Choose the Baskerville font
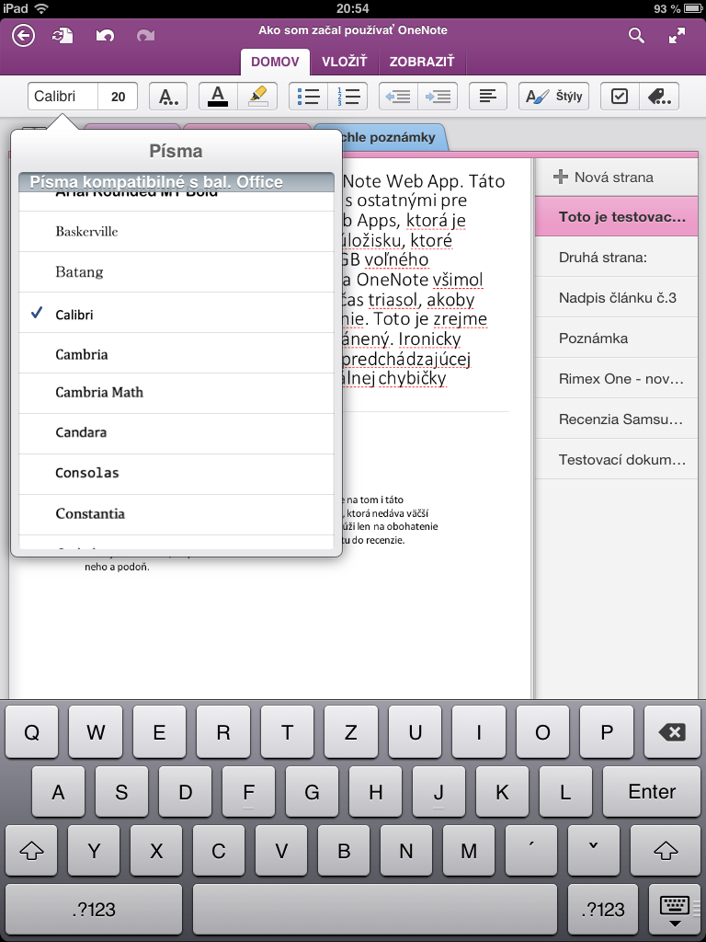The width and height of the screenshot is (706, 942). coord(176,231)
